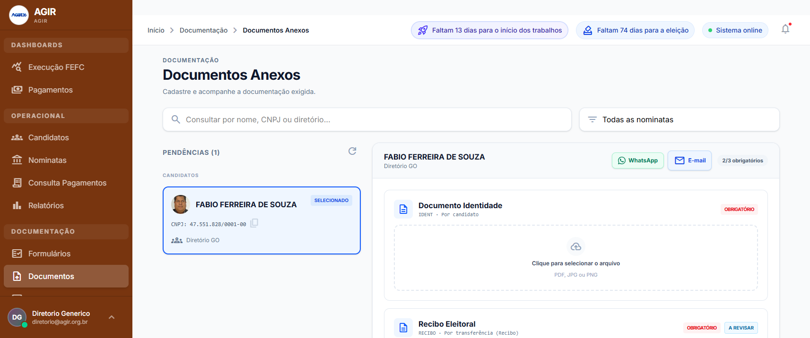Screen dimensions: 810x338
Task: Click the Pagamentos money icon
Action: (x=17, y=90)
